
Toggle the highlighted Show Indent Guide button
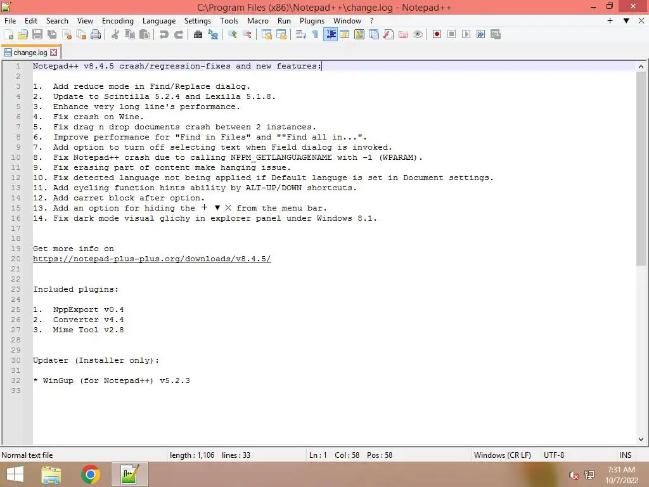point(330,34)
